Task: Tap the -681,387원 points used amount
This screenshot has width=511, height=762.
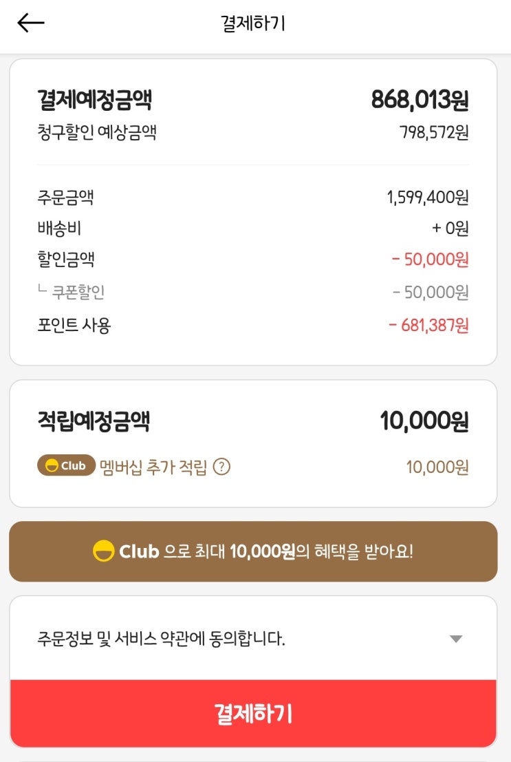Action: click(x=428, y=325)
